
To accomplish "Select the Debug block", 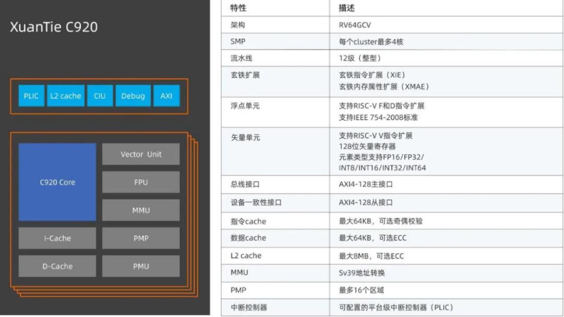I will coord(133,96).
